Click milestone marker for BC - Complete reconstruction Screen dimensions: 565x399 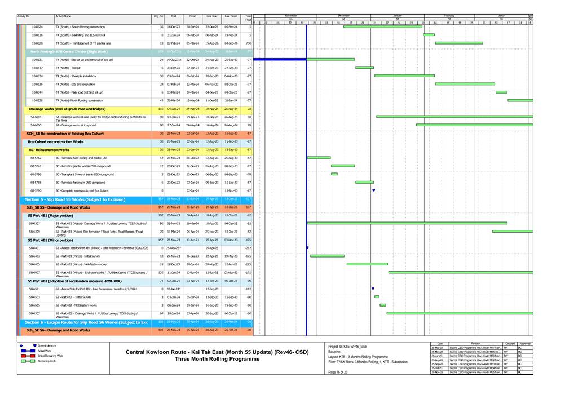[374, 190]
